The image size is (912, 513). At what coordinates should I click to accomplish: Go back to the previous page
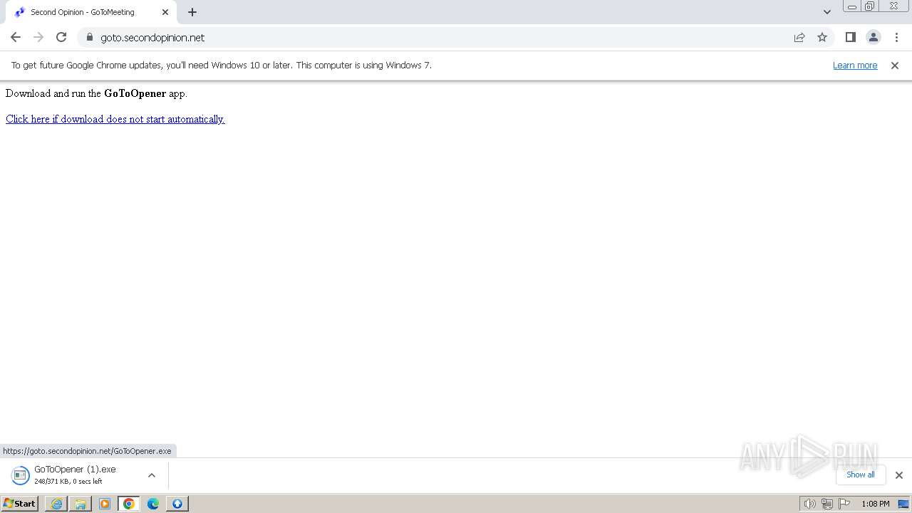pos(16,37)
